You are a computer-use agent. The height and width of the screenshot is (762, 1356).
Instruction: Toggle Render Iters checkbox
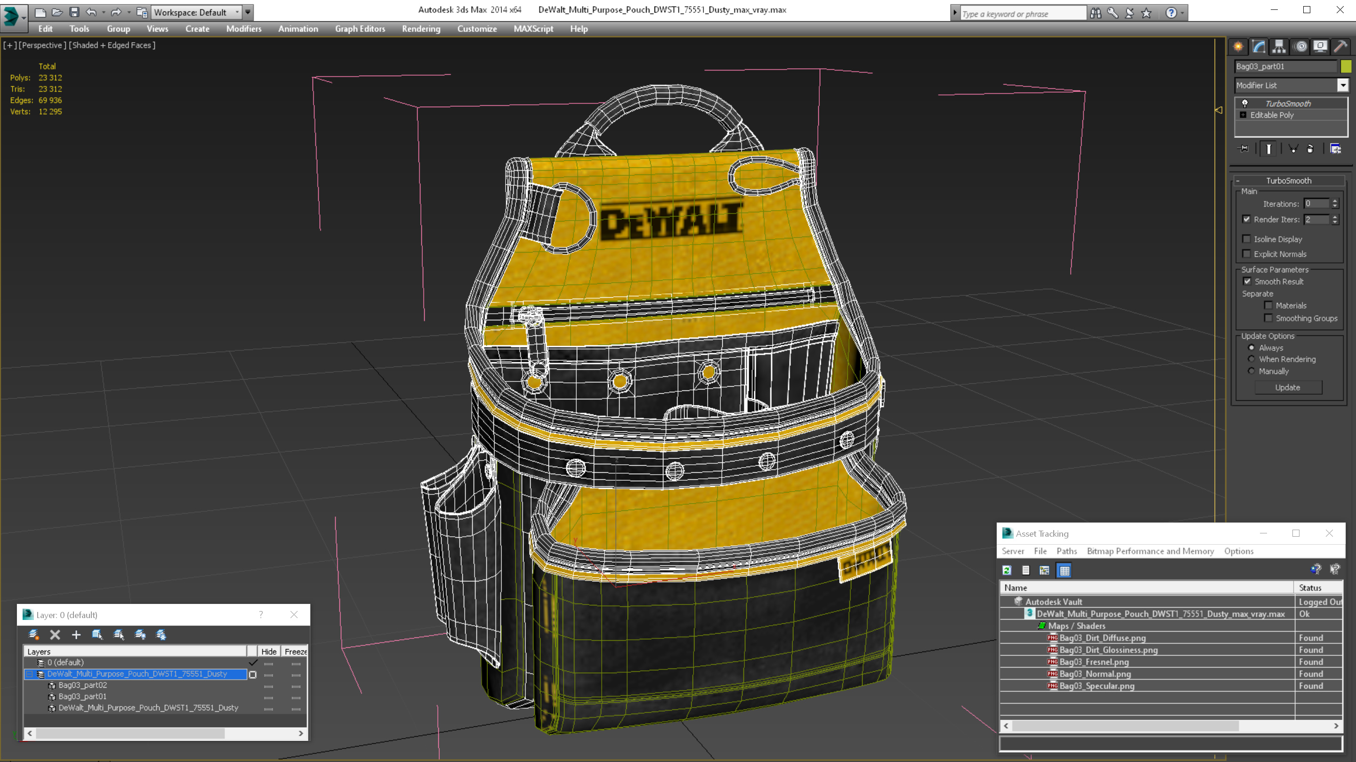pos(1246,219)
